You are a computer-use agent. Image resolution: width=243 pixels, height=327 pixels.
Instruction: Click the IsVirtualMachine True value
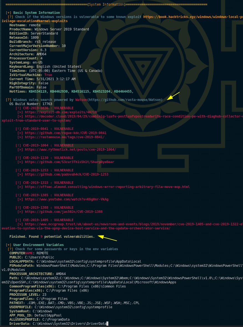coord(48,75)
